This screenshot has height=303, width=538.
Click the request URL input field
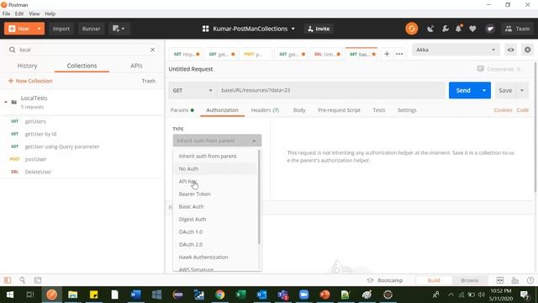(330, 90)
